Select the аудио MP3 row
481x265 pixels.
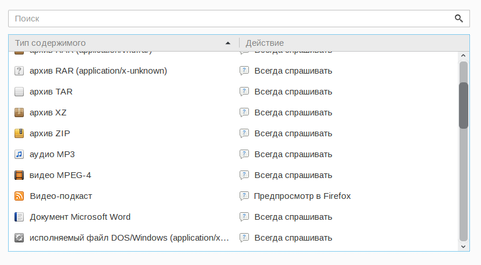[x=234, y=154]
